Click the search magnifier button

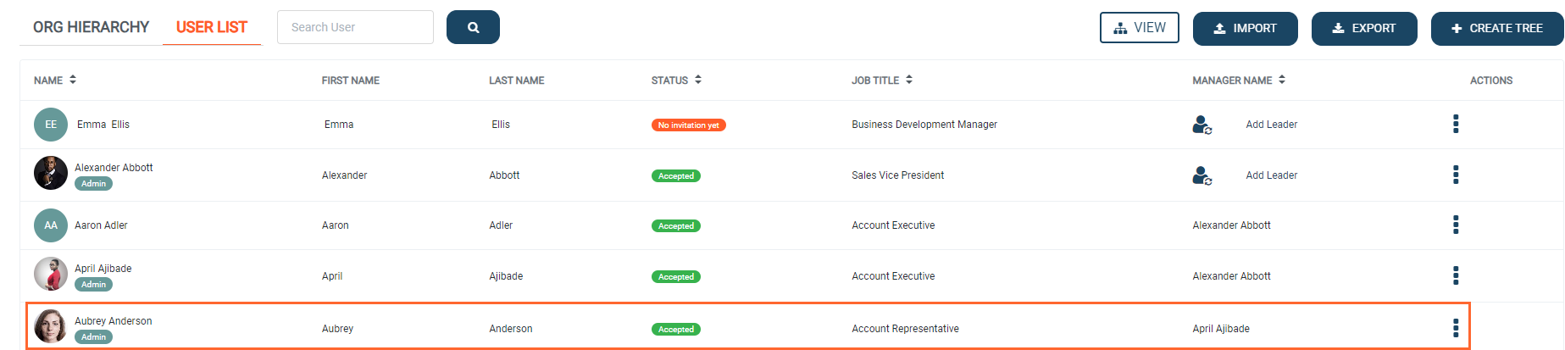pyautogui.click(x=473, y=27)
